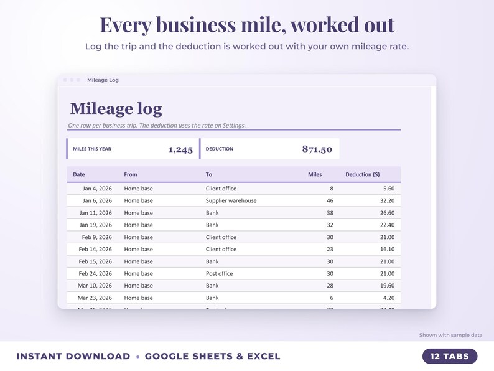This screenshot has width=494, height=371.
Task: Select the Feb 24, 2026 date cell
Action: click(95, 274)
